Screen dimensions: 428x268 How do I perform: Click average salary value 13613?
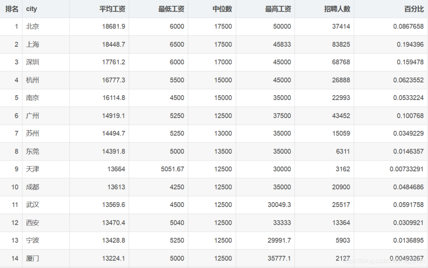pyautogui.click(x=116, y=187)
